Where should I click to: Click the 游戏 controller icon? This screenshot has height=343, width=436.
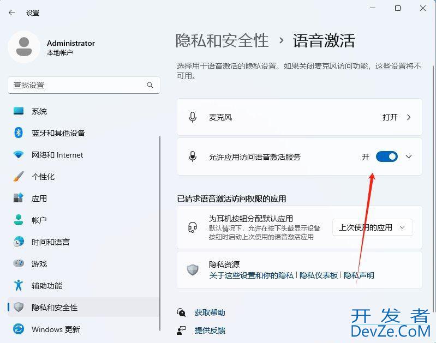[19, 263]
